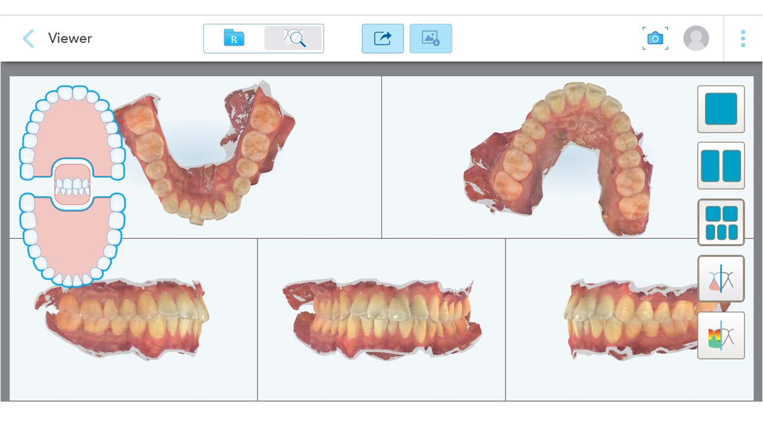763x429 pixels.
Task: Click the lower arch occlusal scan view
Action: point(559,157)
